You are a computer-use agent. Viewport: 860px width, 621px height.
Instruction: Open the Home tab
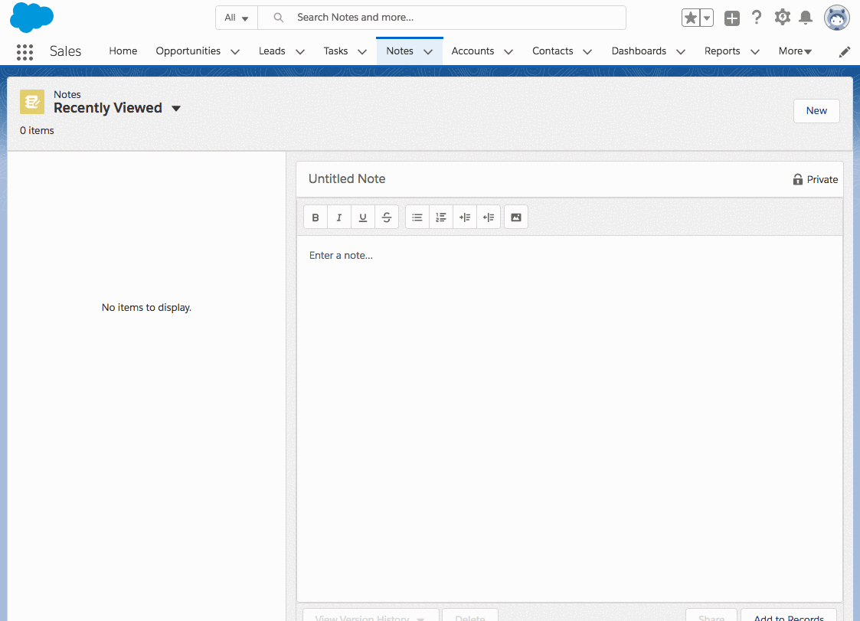(123, 51)
